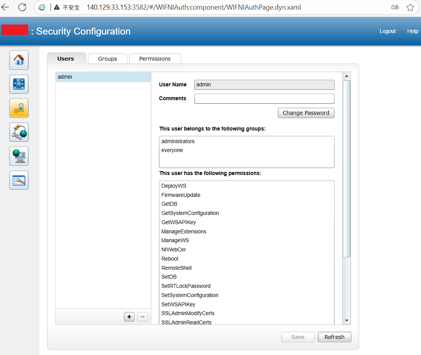
Task: Bookmark this page with star icon
Action: [410, 7]
